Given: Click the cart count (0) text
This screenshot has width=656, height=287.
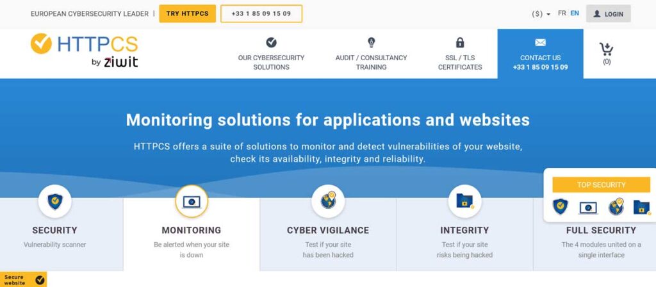Looking at the screenshot, I should click(x=607, y=62).
